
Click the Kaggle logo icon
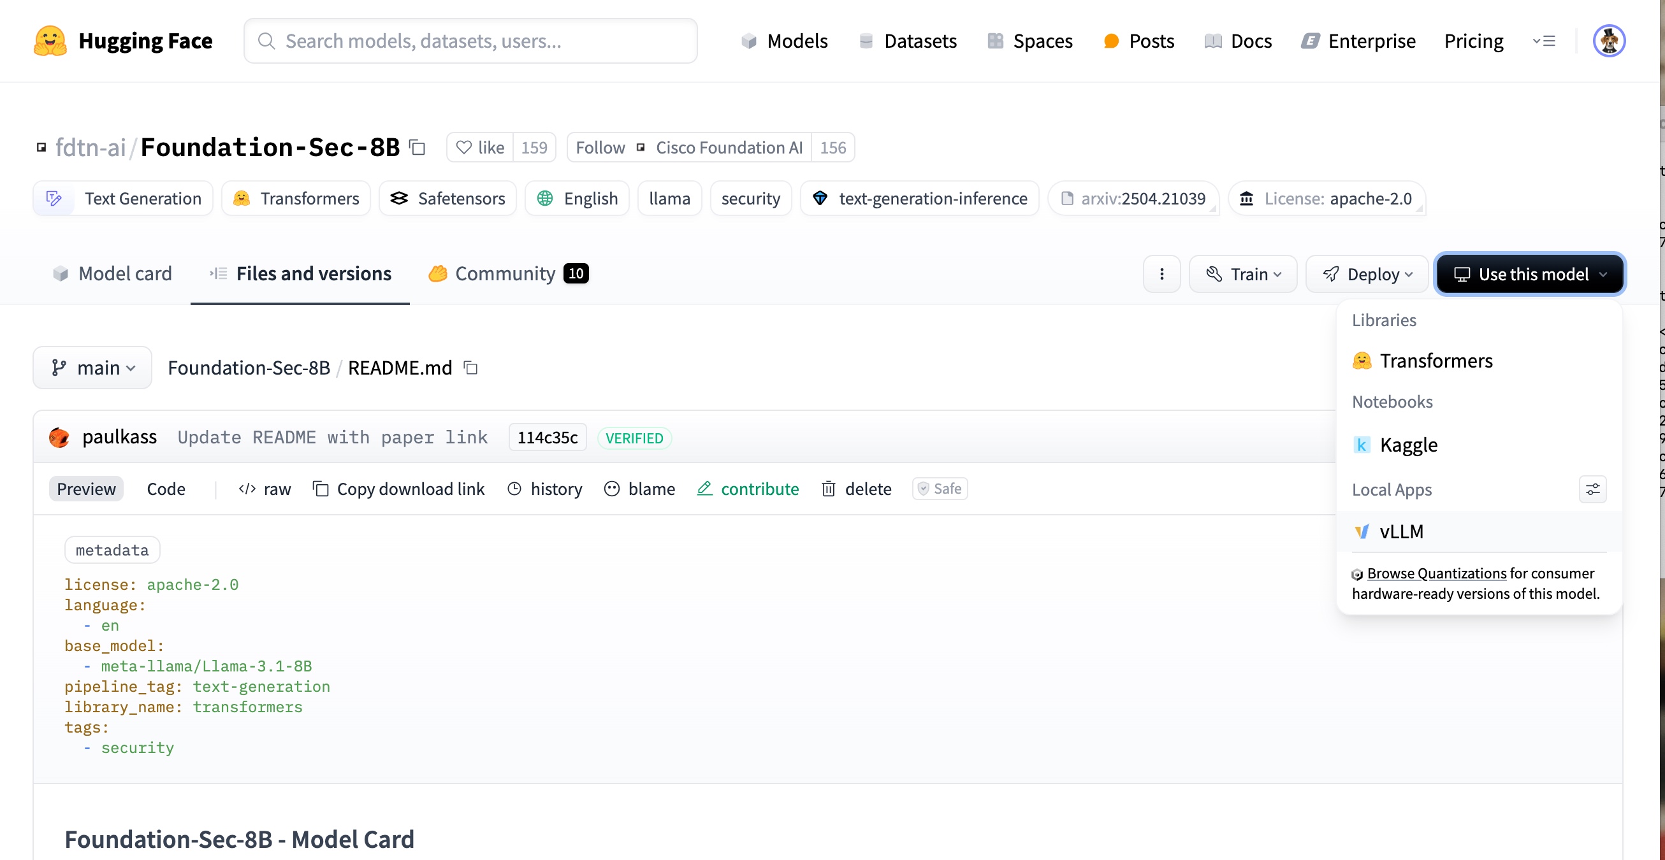coord(1362,445)
